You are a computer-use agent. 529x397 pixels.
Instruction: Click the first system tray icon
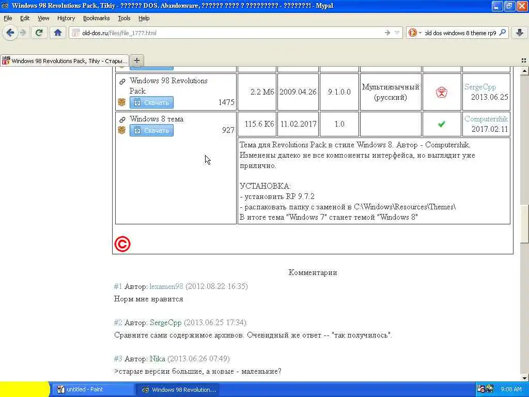481,389
